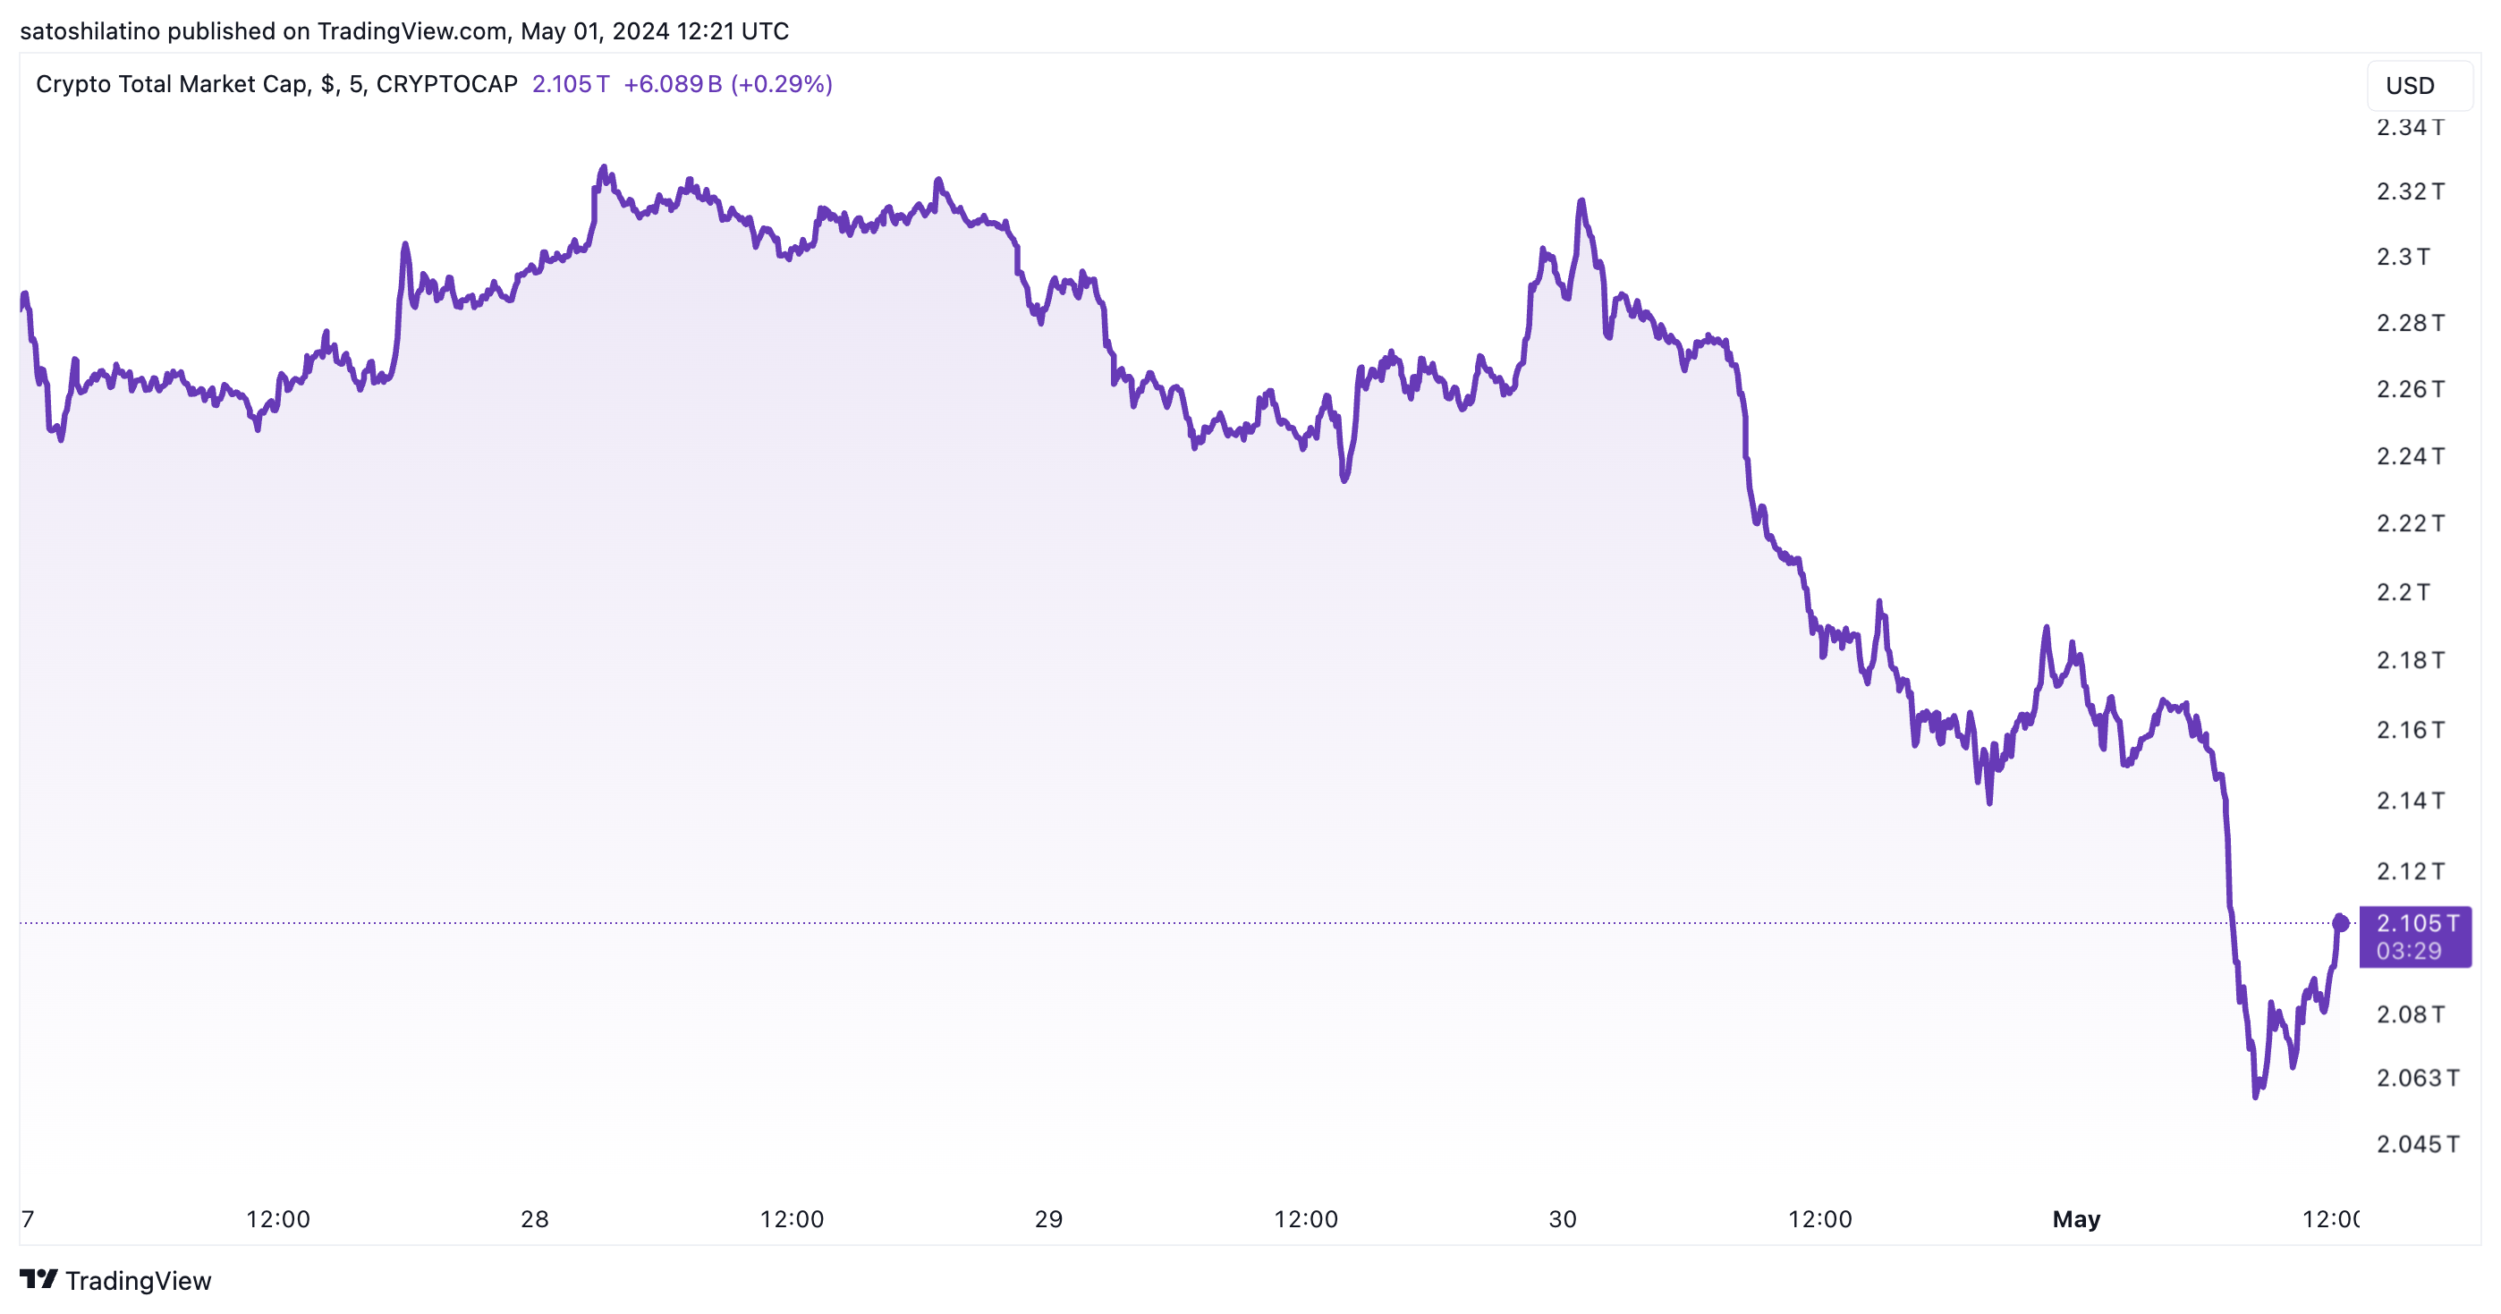Click the CRYPTOCAP source label

446,84
